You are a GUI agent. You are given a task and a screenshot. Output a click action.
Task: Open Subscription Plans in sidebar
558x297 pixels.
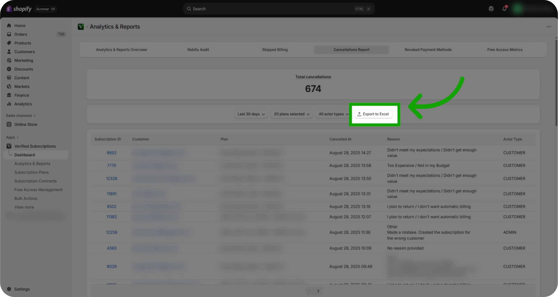point(31,172)
